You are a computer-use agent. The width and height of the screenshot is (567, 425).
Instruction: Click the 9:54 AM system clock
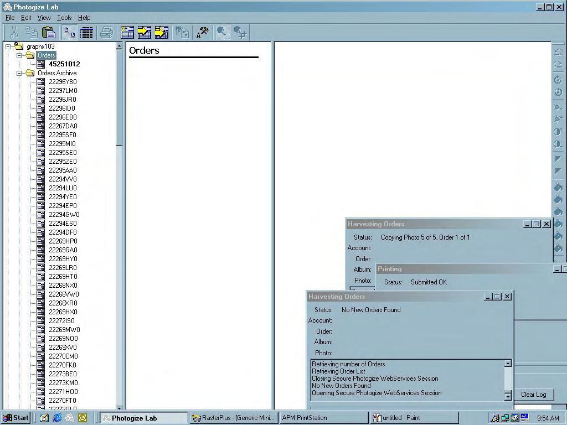tap(548, 418)
